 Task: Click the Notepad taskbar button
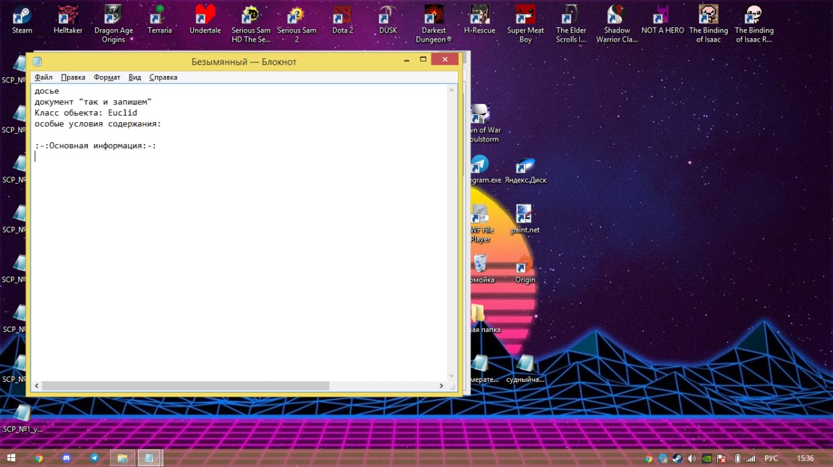click(x=150, y=458)
